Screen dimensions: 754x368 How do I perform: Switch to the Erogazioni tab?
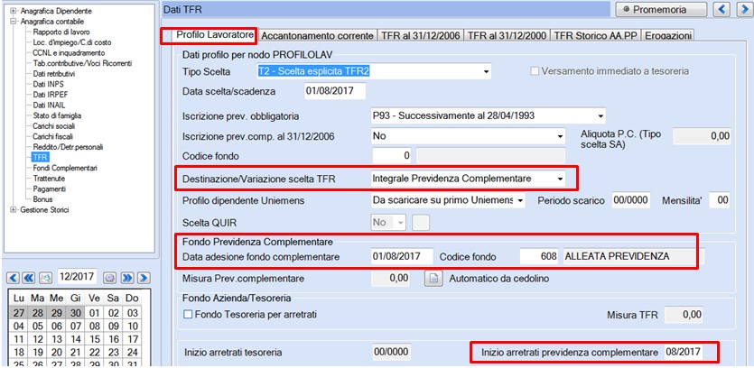coord(668,36)
